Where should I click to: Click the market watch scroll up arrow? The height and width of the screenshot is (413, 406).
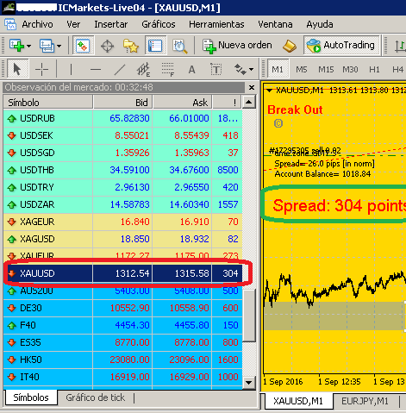click(x=249, y=102)
